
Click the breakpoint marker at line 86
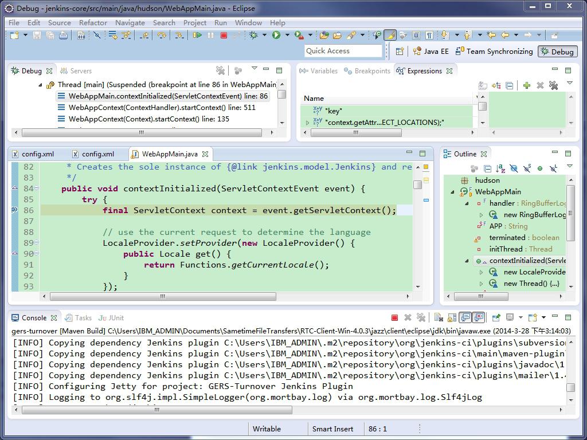pyautogui.click(x=14, y=210)
